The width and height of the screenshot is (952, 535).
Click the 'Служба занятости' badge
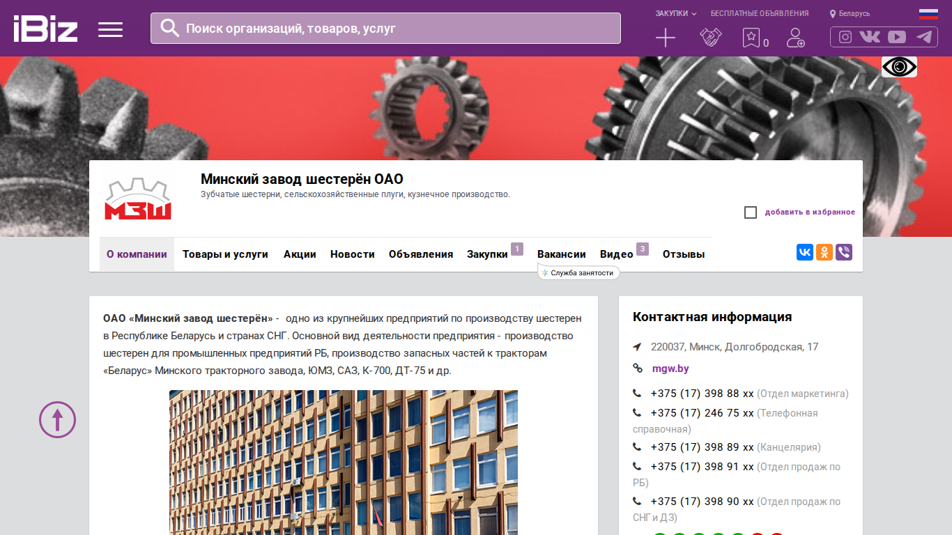(578, 273)
